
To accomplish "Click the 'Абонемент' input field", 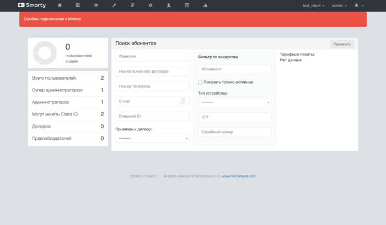I will (234, 69).
